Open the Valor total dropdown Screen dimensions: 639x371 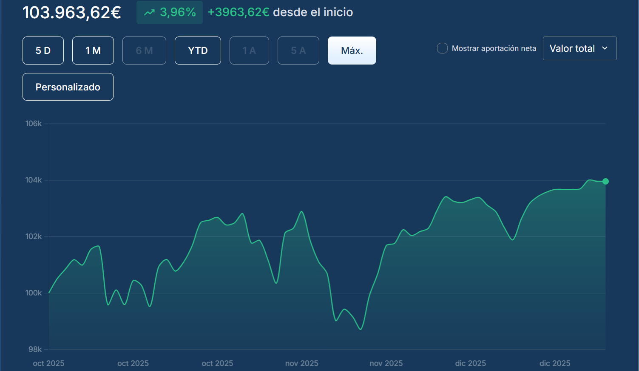pyautogui.click(x=579, y=48)
